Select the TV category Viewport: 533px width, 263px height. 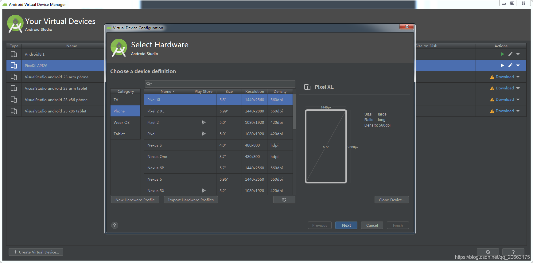click(x=125, y=100)
